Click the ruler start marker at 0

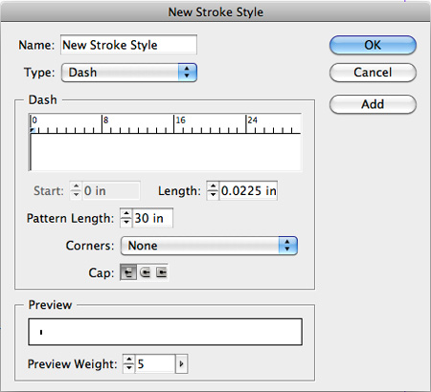[33, 130]
